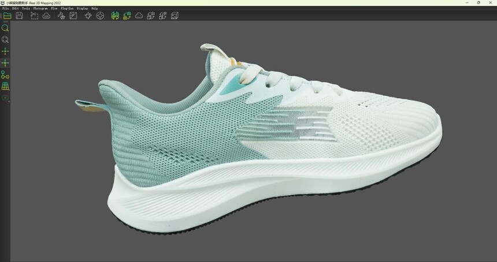Open the File menu
The image size is (497, 262).
[5, 8]
